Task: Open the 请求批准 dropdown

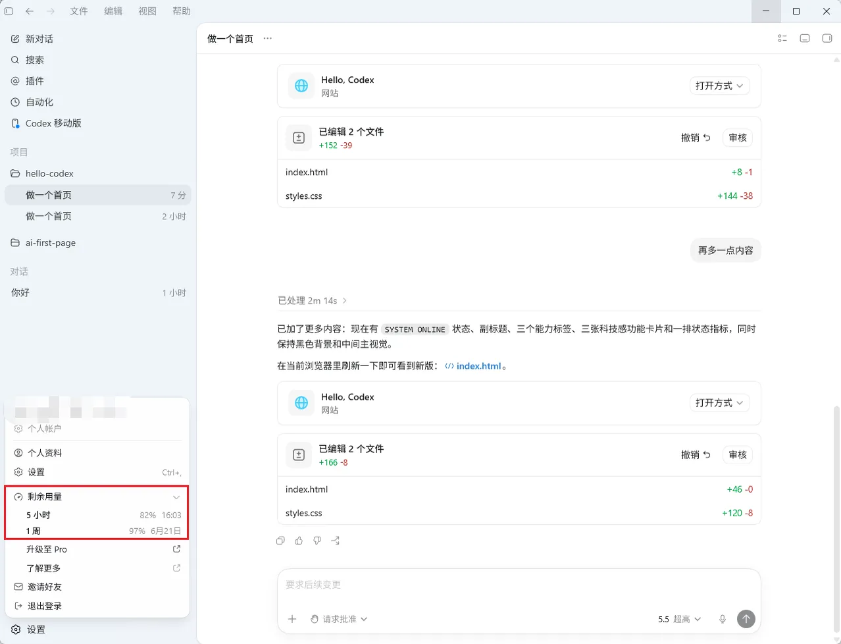Action: click(339, 619)
